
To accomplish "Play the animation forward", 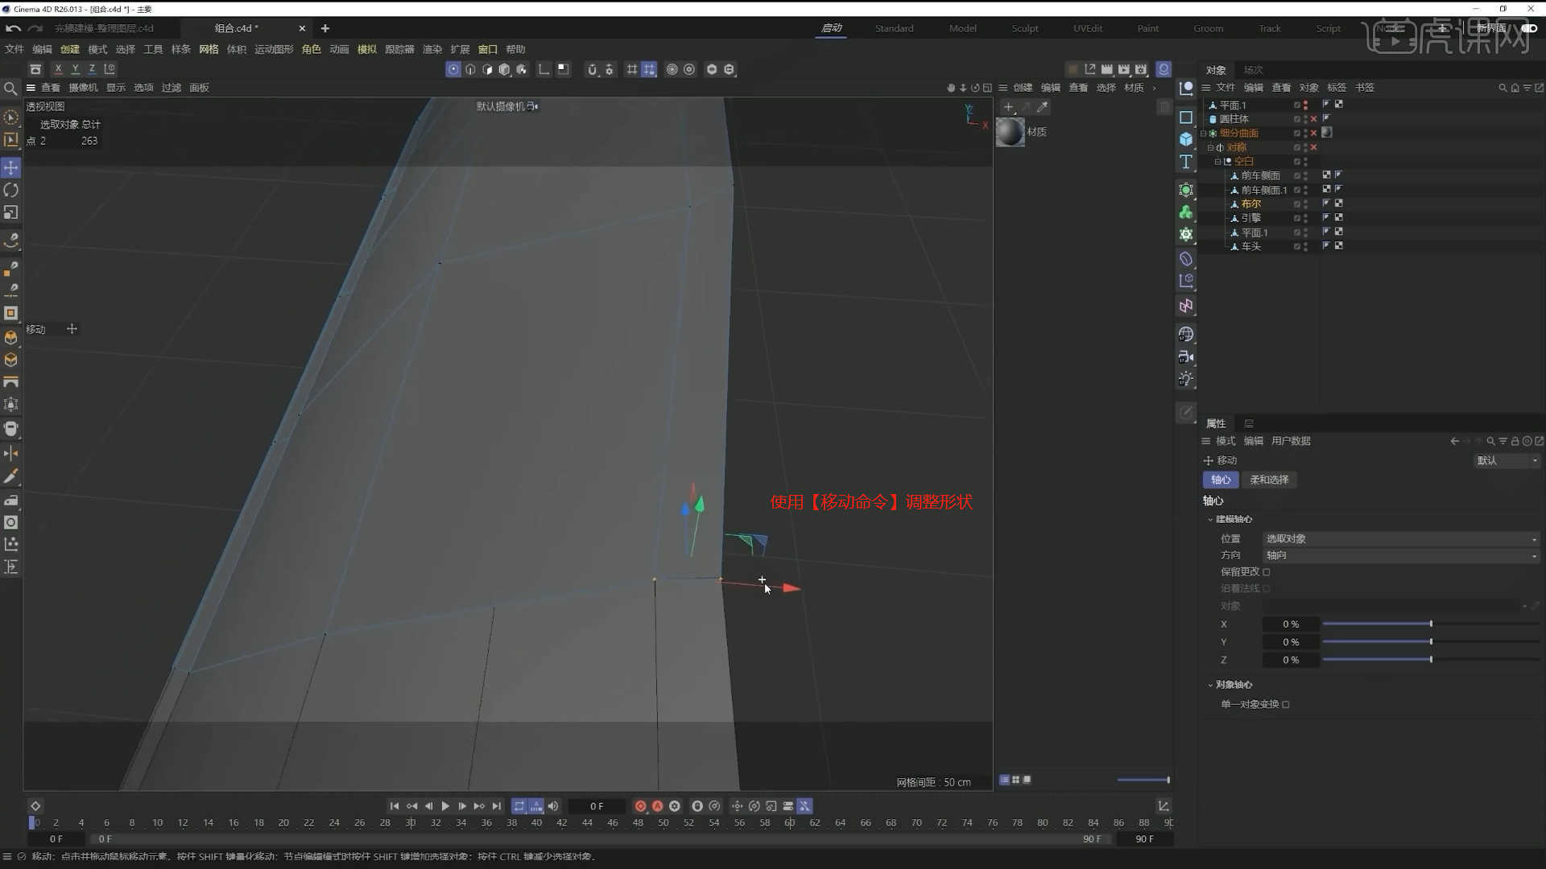I will [x=445, y=806].
